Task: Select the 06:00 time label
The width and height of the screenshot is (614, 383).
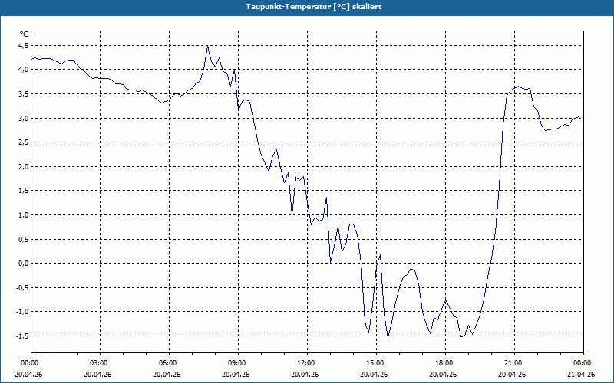Action: click(x=169, y=363)
